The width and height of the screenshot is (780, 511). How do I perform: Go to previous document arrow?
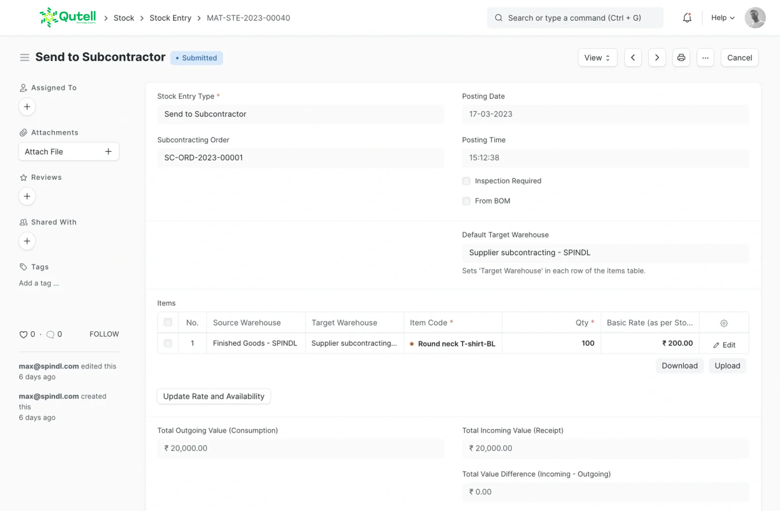[x=633, y=57]
